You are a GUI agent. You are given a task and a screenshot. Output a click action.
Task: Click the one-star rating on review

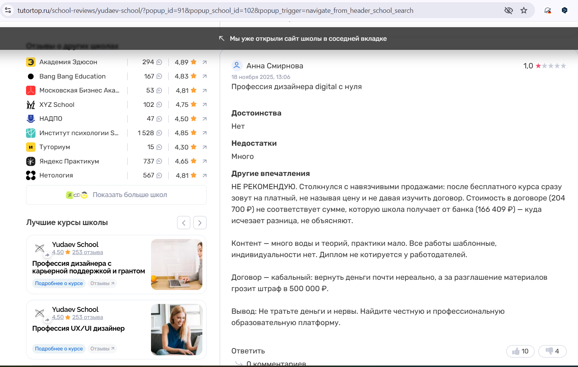coord(538,66)
